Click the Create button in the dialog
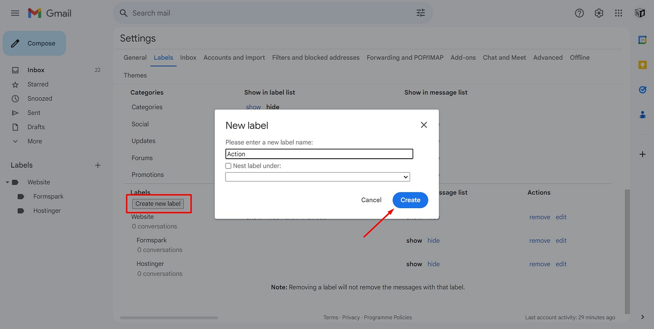 pyautogui.click(x=410, y=200)
